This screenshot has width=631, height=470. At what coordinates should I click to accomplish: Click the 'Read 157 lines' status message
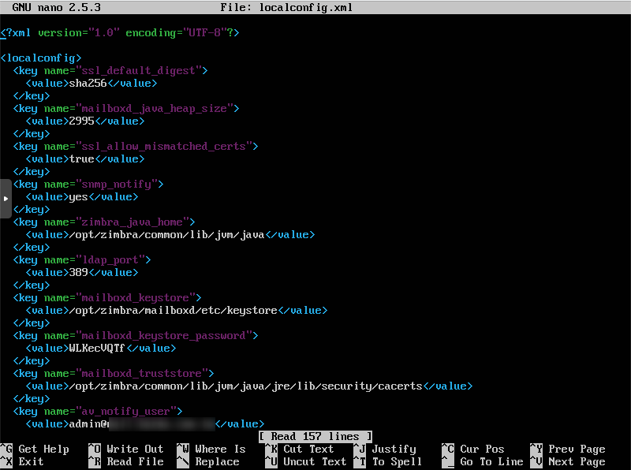tap(315, 437)
